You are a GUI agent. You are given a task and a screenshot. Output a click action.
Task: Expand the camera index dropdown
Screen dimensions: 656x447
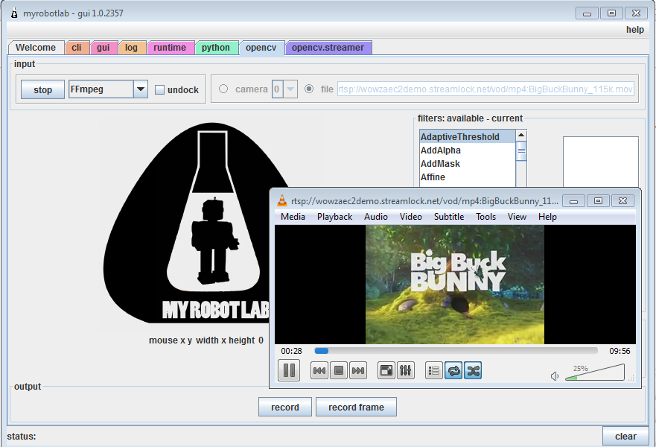click(x=290, y=89)
